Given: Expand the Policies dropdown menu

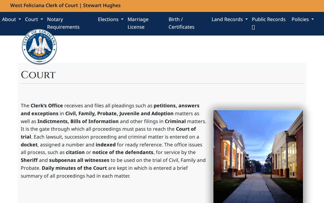Looking at the screenshot, I should pyautogui.click(x=302, y=19).
